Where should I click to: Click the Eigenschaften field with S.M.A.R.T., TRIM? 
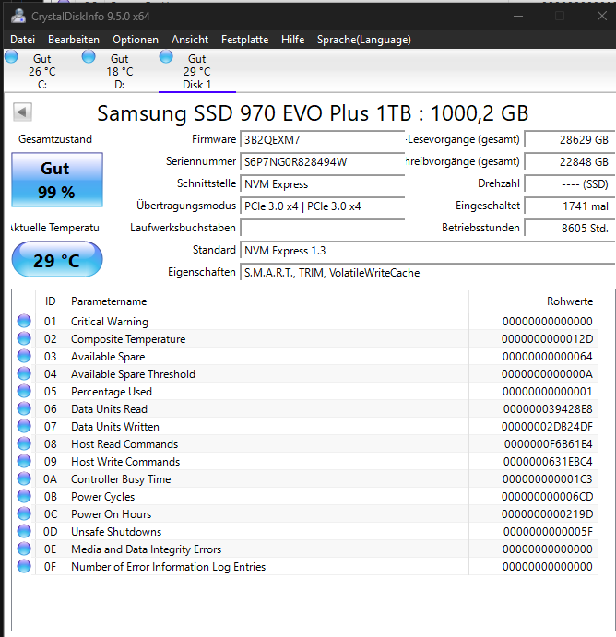[x=428, y=272]
